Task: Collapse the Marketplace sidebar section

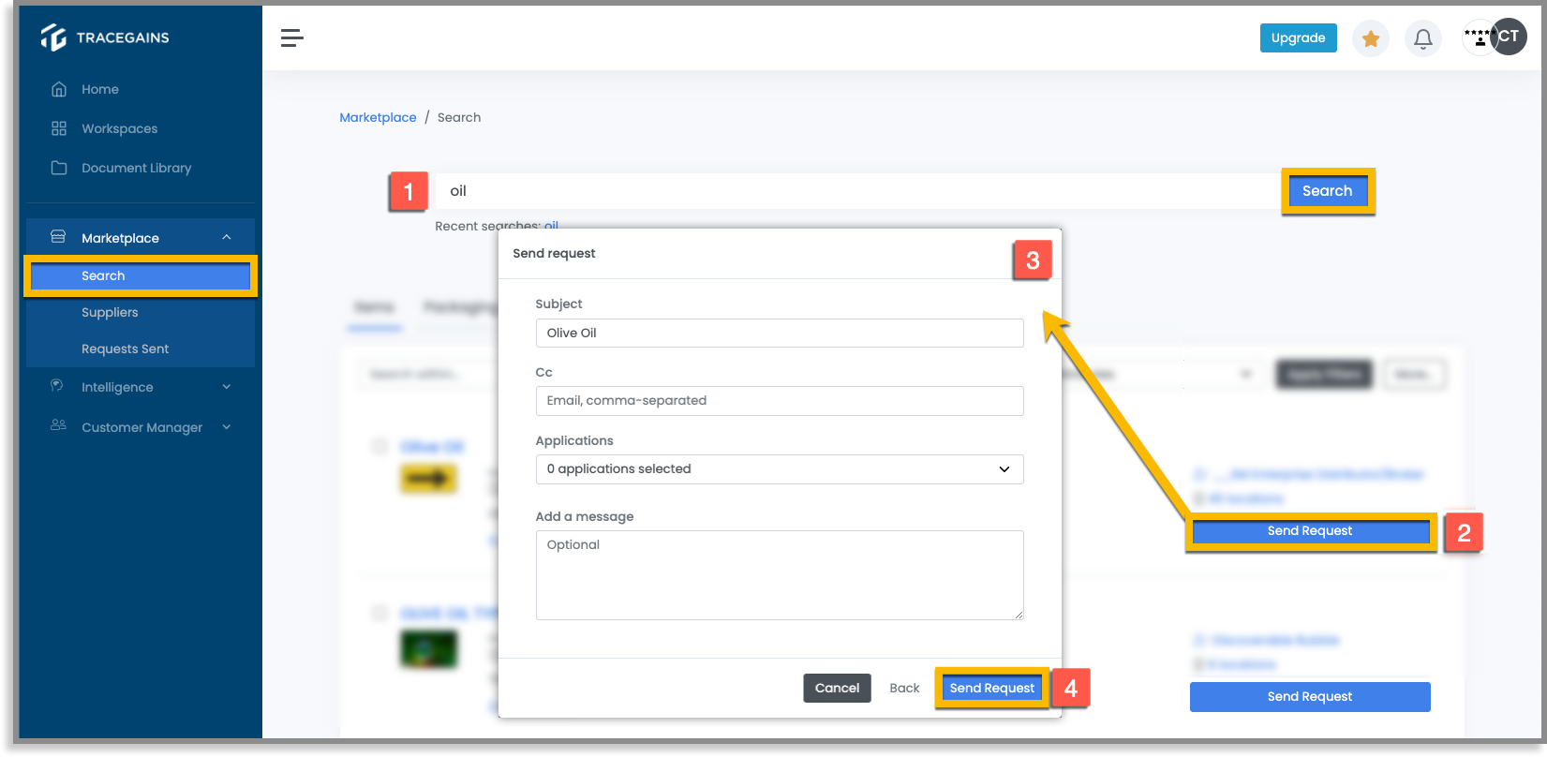Action: click(x=227, y=238)
